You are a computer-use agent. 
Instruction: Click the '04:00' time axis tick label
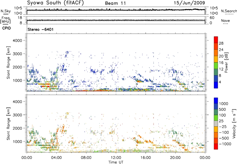(56, 158)
